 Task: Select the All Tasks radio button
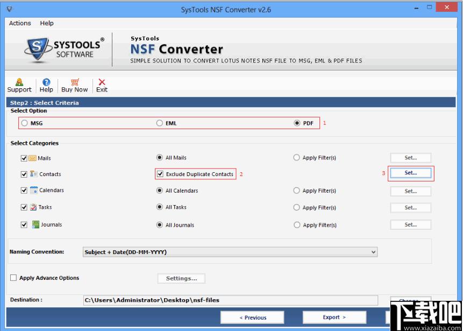tap(160, 207)
